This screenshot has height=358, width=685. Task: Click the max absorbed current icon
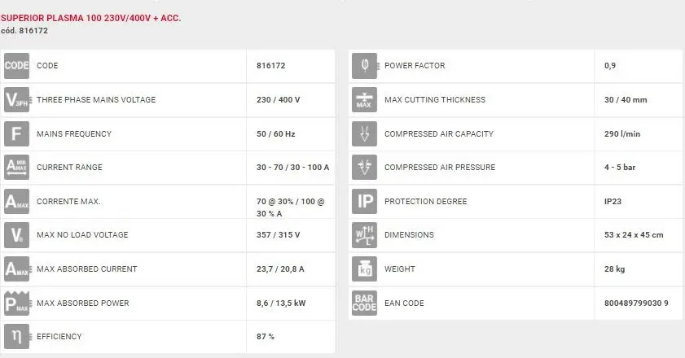pyautogui.click(x=17, y=268)
